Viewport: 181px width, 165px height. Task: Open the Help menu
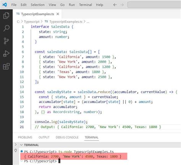(x=100, y=5)
